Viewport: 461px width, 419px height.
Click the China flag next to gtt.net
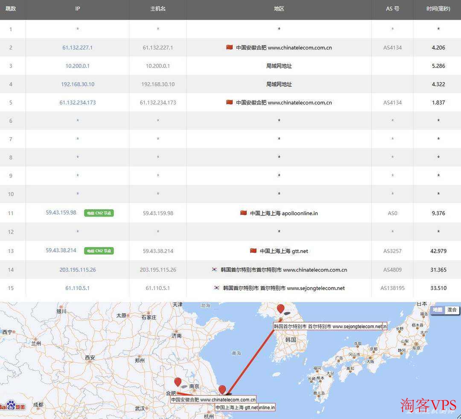point(253,251)
